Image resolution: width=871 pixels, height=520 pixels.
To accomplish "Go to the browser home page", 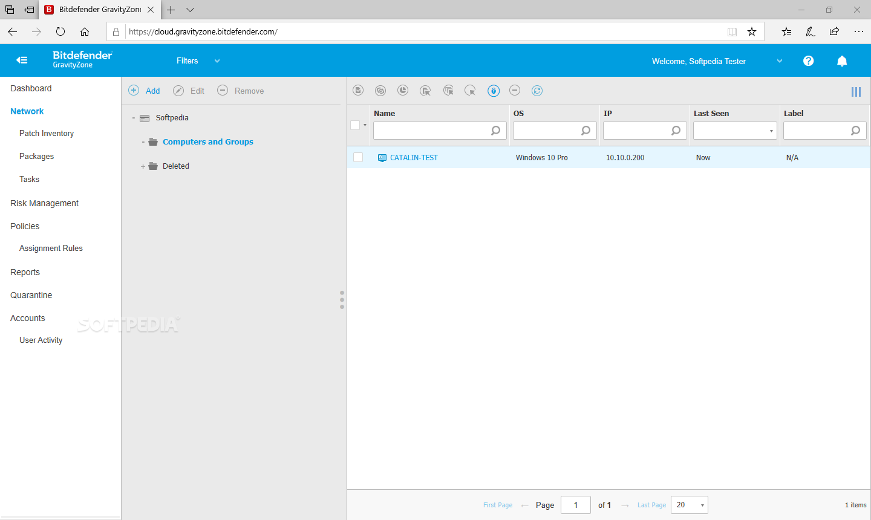I will [85, 31].
